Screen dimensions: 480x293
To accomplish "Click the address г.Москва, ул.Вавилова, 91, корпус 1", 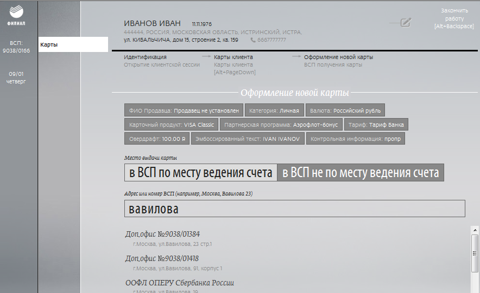I will click(178, 269).
